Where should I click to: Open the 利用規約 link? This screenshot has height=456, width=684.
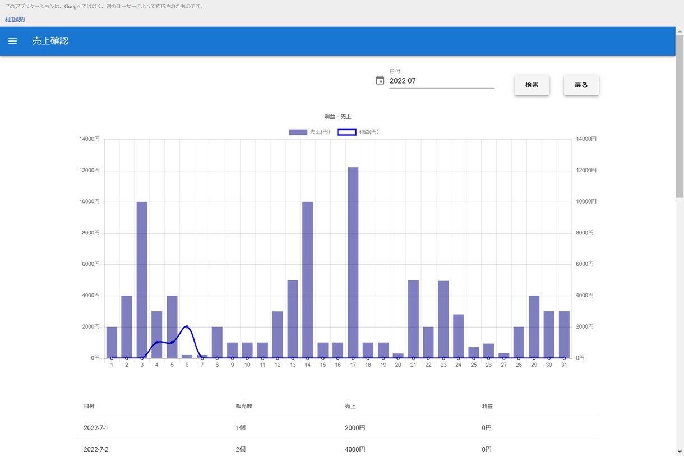[x=15, y=20]
